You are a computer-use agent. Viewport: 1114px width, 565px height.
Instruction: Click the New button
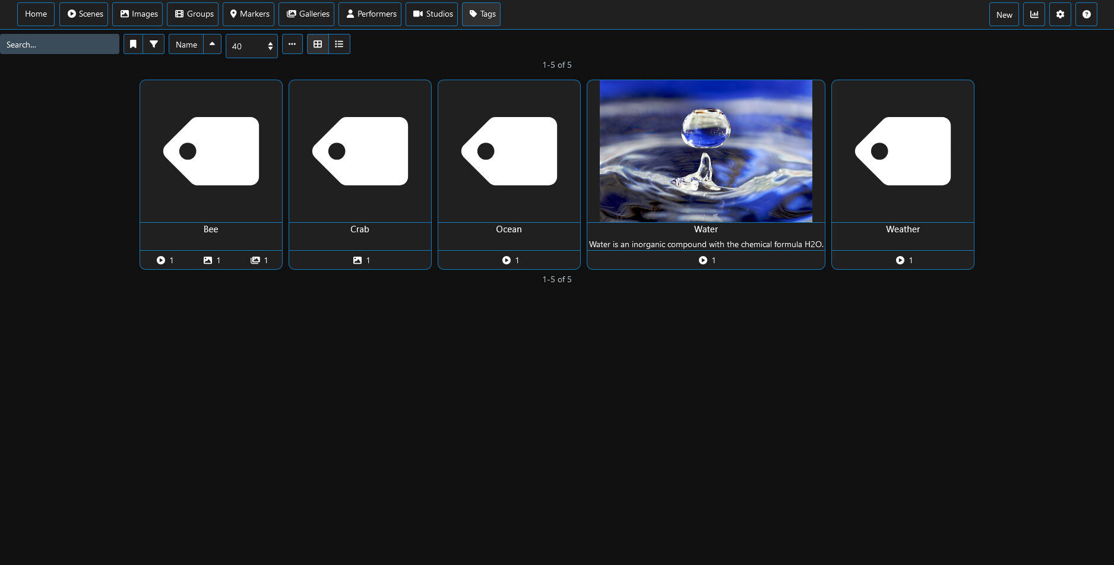(x=1004, y=15)
